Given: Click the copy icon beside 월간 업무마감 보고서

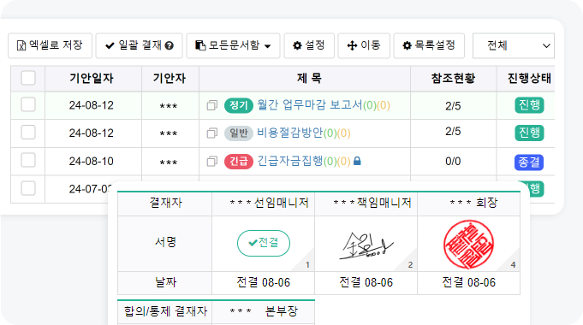Looking at the screenshot, I should pyautogui.click(x=212, y=105).
